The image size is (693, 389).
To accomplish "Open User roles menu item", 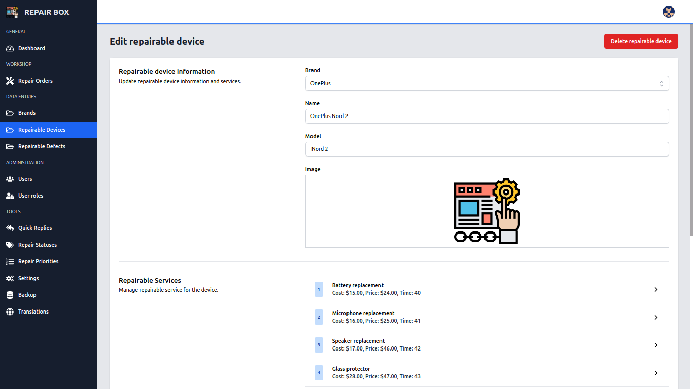I will tap(49, 196).
